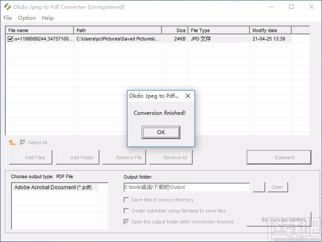The height and width of the screenshot is (242, 322).
Task: Click the Add Folder button
Action: pyautogui.click(x=77, y=158)
